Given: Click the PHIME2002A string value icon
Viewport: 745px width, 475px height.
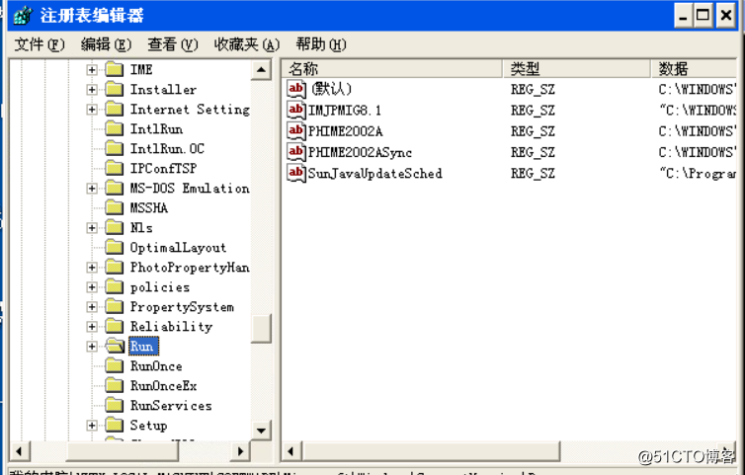Looking at the screenshot, I should (x=295, y=130).
